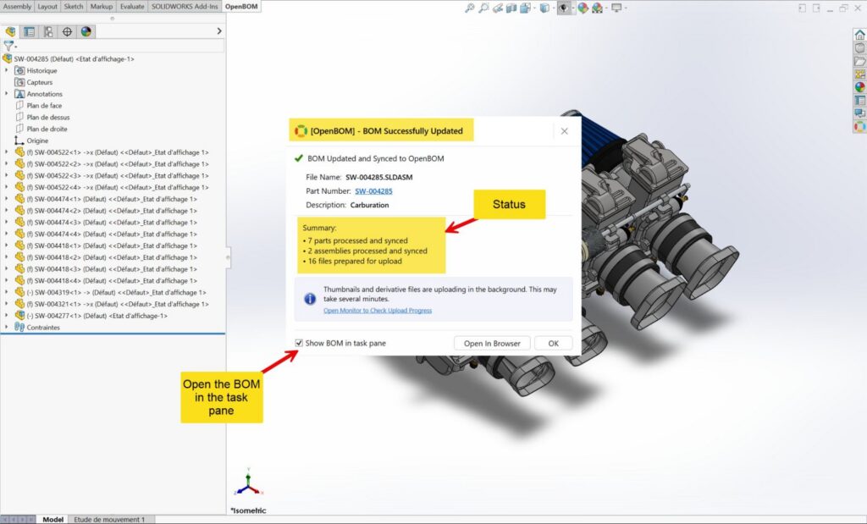Select Plan de face in tree
Screen dimensions: 867x524
point(44,106)
